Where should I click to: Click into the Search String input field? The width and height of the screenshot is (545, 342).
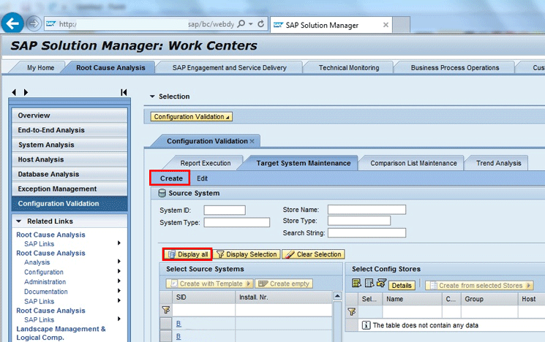(367, 232)
